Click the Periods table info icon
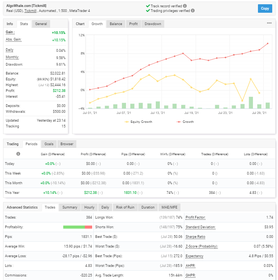Viewport: 278px width, 280px height. (x=18, y=154)
